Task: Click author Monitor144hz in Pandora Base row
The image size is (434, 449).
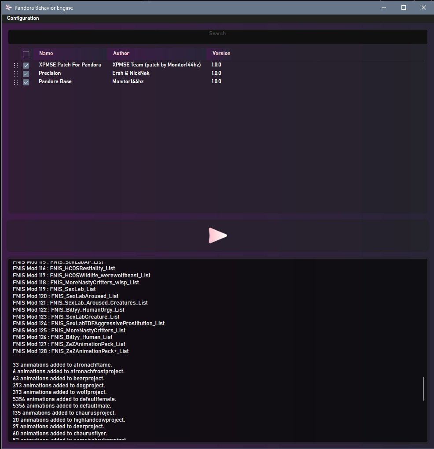Action: pyautogui.click(x=128, y=81)
